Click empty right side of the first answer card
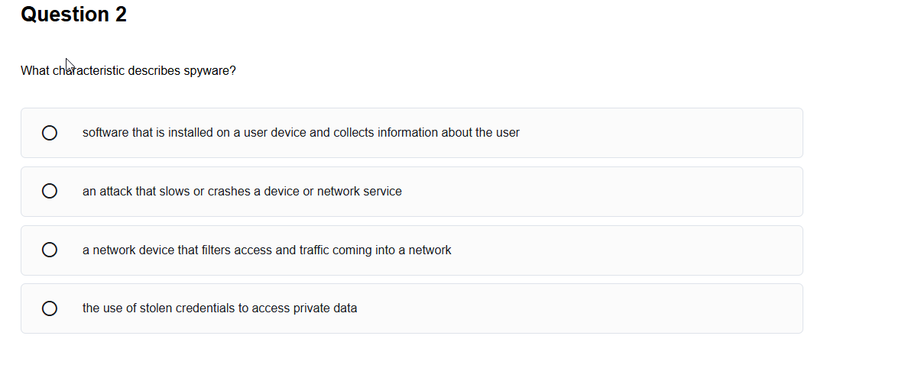The width and height of the screenshot is (905, 381). coord(673,133)
